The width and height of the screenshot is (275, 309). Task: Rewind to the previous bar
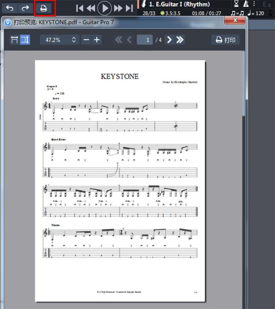tap(91, 8)
